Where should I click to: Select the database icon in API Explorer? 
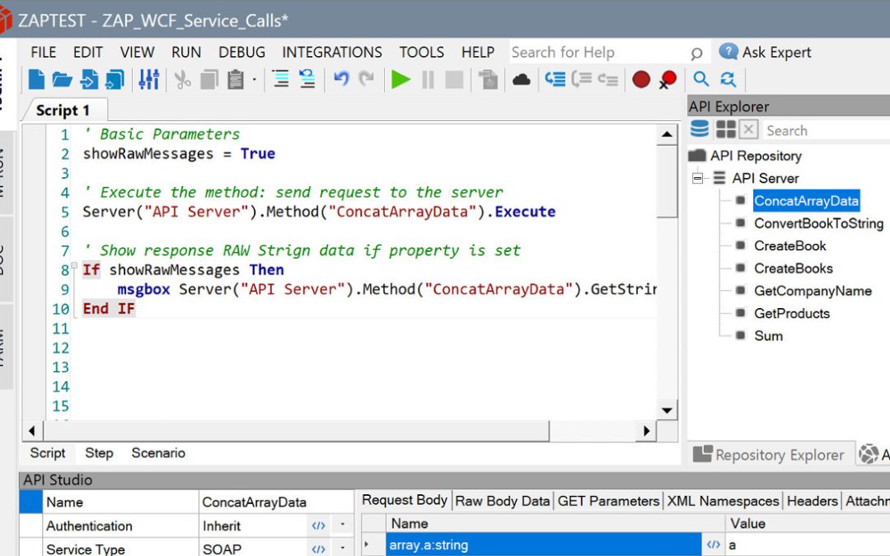pyautogui.click(x=699, y=129)
